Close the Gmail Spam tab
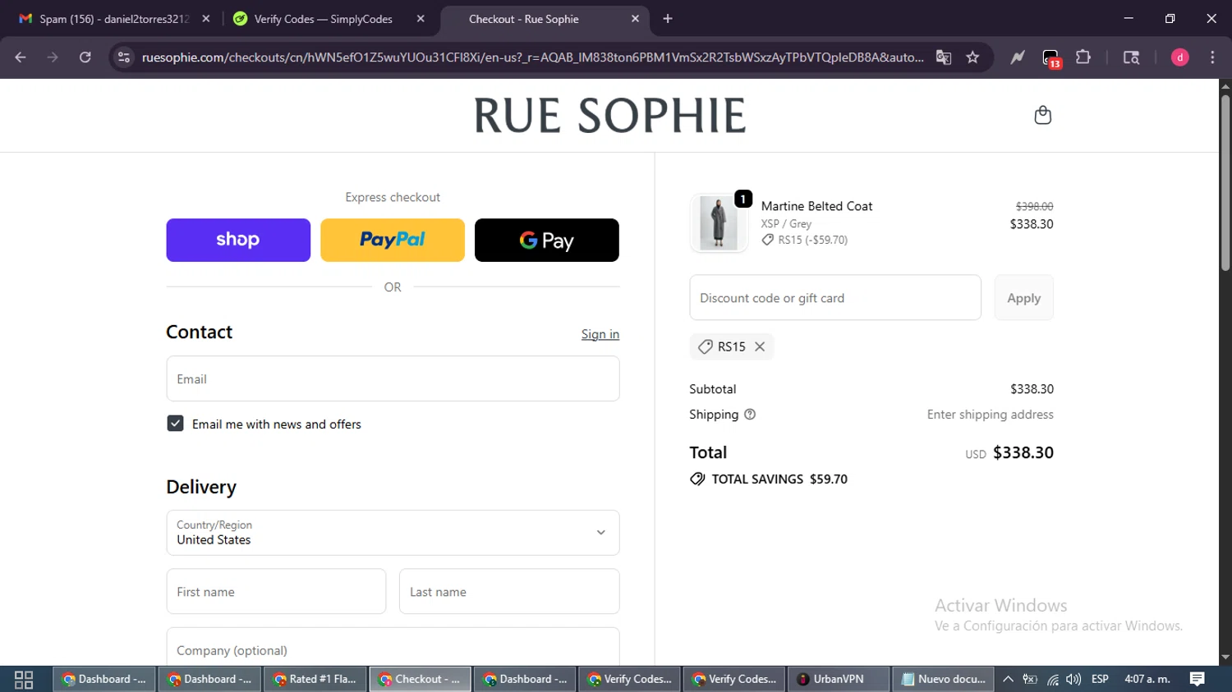This screenshot has width=1232, height=692. (x=206, y=19)
